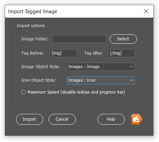Screen dimensions: 159x142
Task: Open the Icon Object Style dropdown
Action: point(101,80)
